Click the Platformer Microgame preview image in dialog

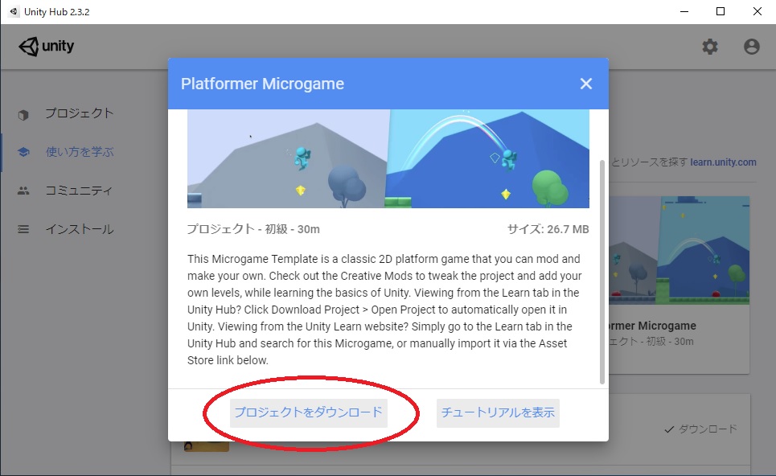pyautogui.click(x=388, y=159)
